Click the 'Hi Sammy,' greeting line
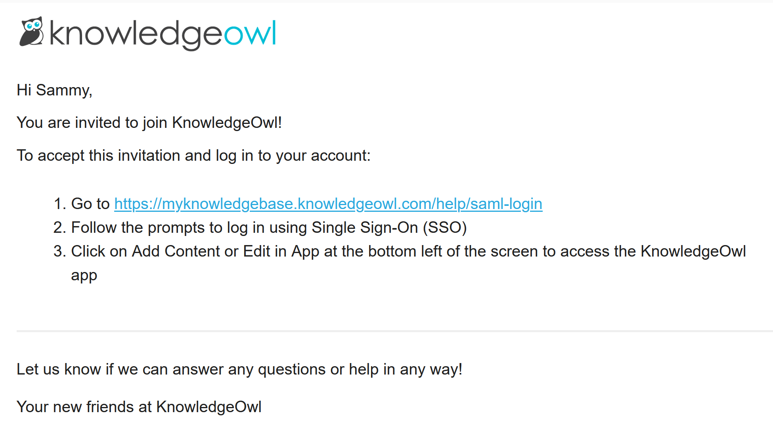 pos(54,90)
